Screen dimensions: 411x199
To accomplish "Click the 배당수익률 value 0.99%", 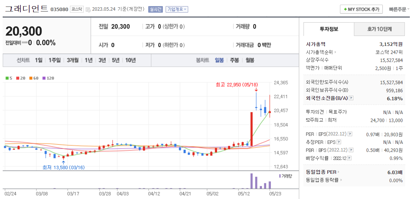I will point(396,158).
